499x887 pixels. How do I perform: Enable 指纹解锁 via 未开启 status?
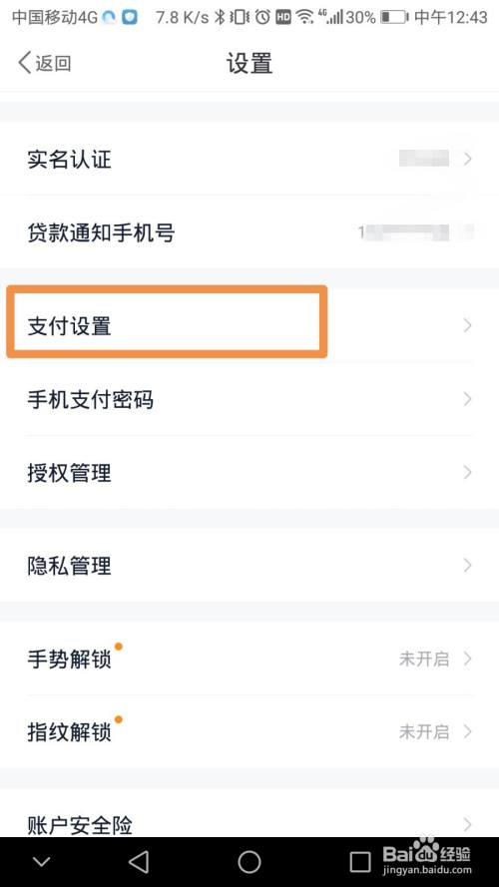[424, 732]
